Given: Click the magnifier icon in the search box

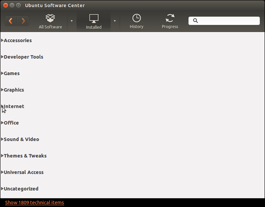Looking at the screenshot, I should click(x=195, y=21).
